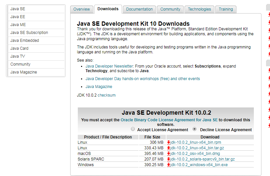Select Accept License Agreement radio button
This screenshot has width=270, height=176.
pyautogui.click(x=133, y=129)
